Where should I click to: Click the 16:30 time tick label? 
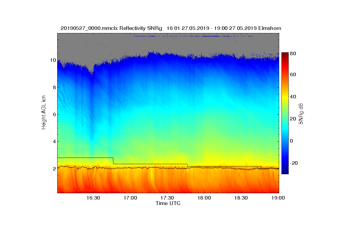click(x=93, y=198)
